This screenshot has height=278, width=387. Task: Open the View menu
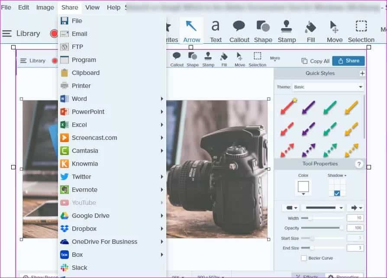[92, 7]
